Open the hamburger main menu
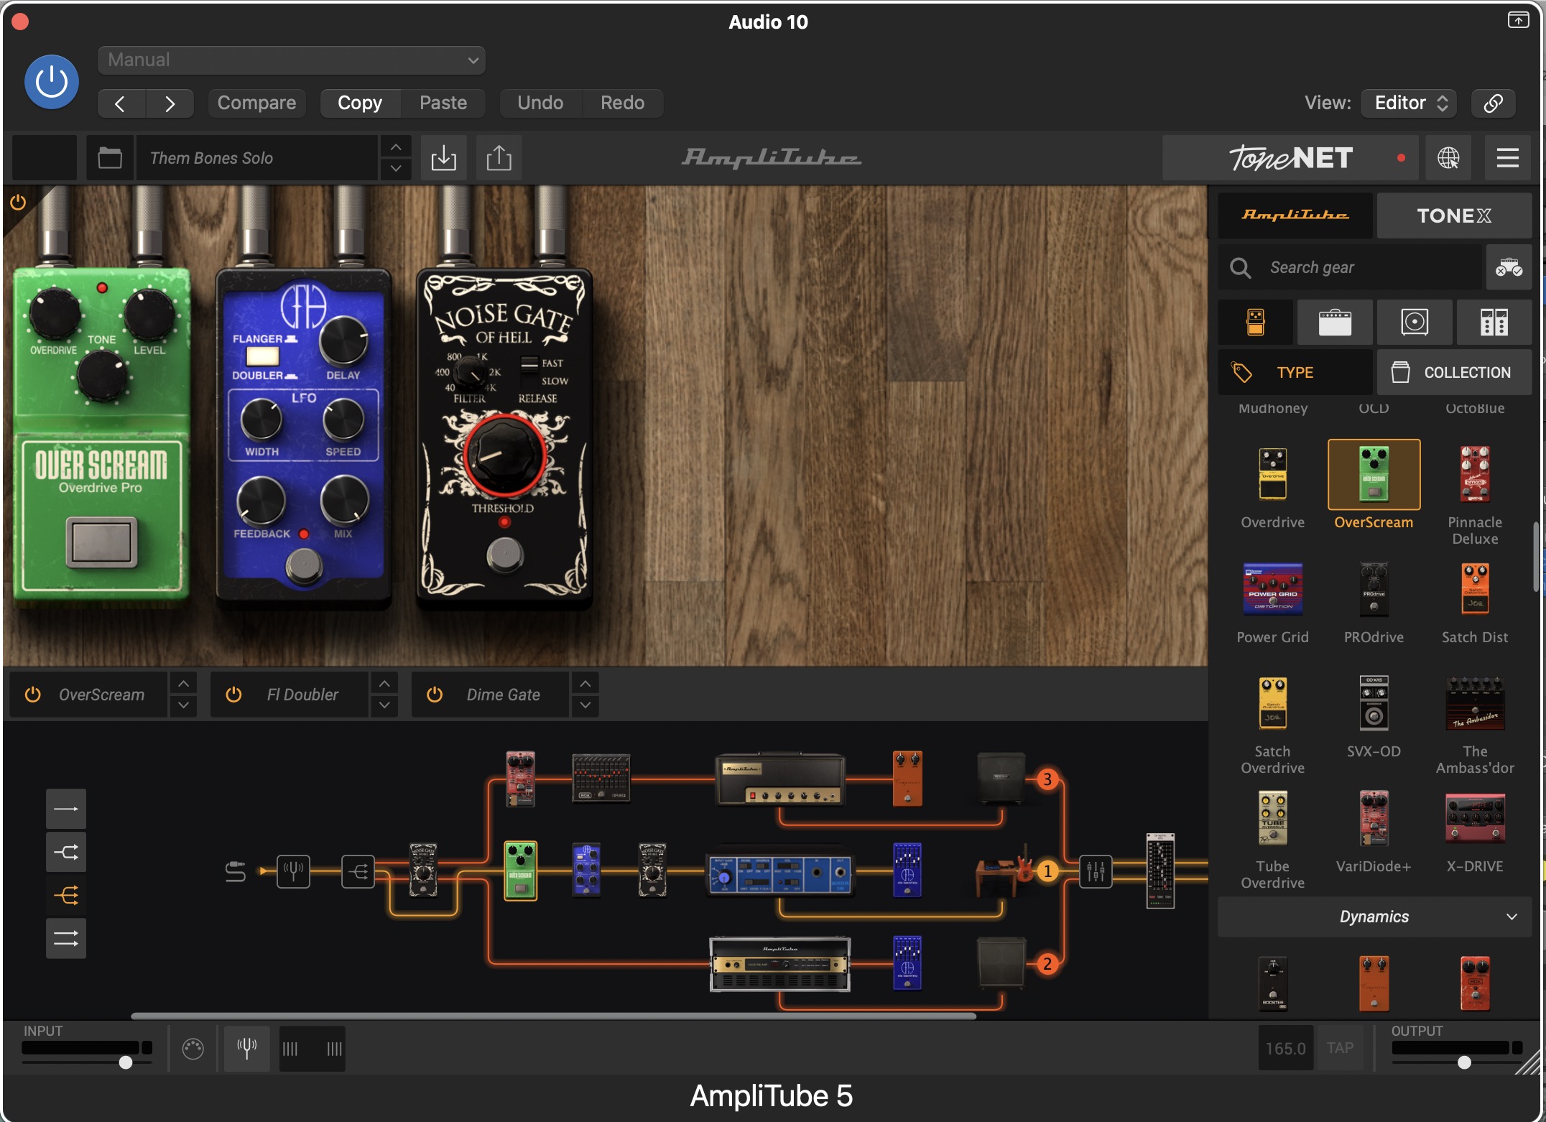The image size is (1546, 1122). pos(1507,158)
